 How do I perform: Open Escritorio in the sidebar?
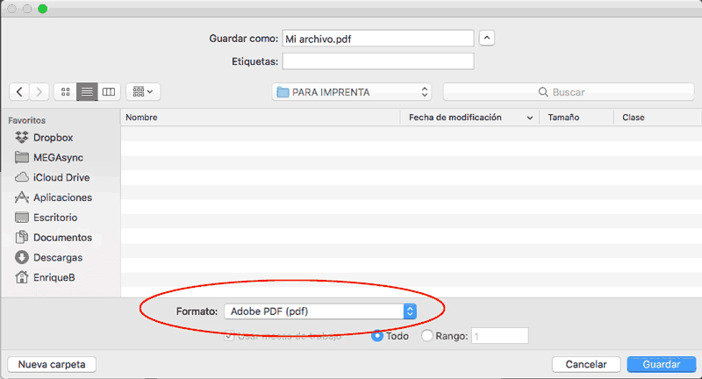click(x=46, y=218)
